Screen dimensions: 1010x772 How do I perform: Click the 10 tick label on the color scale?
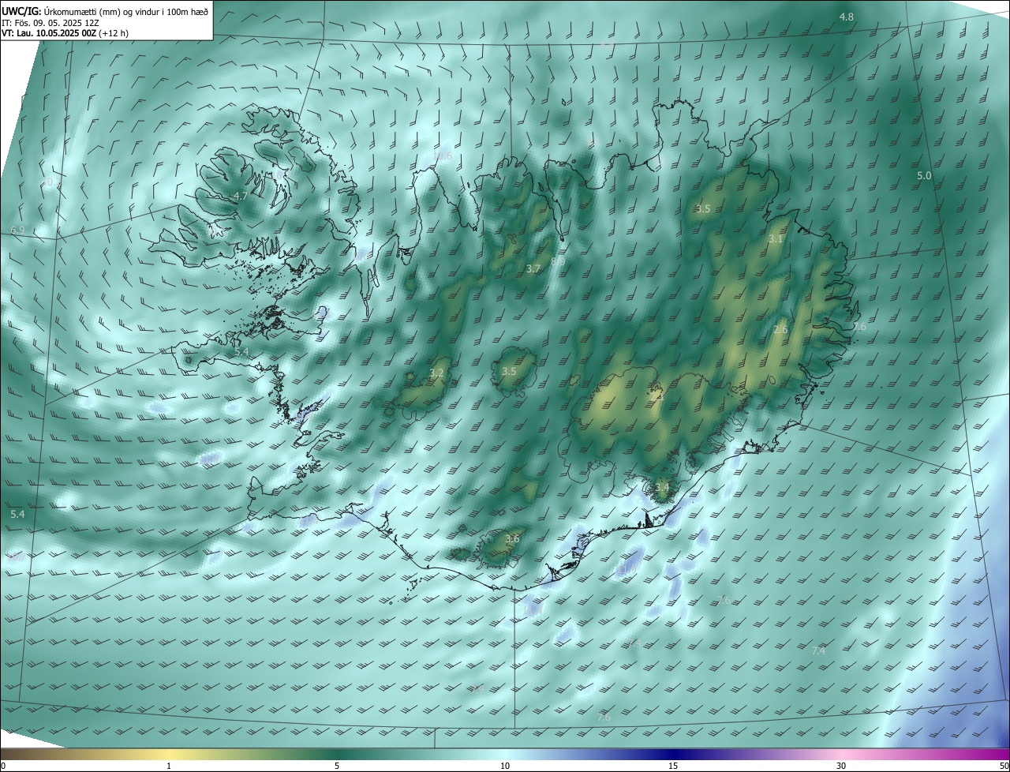pyautogui.click(x=505, y=766)
